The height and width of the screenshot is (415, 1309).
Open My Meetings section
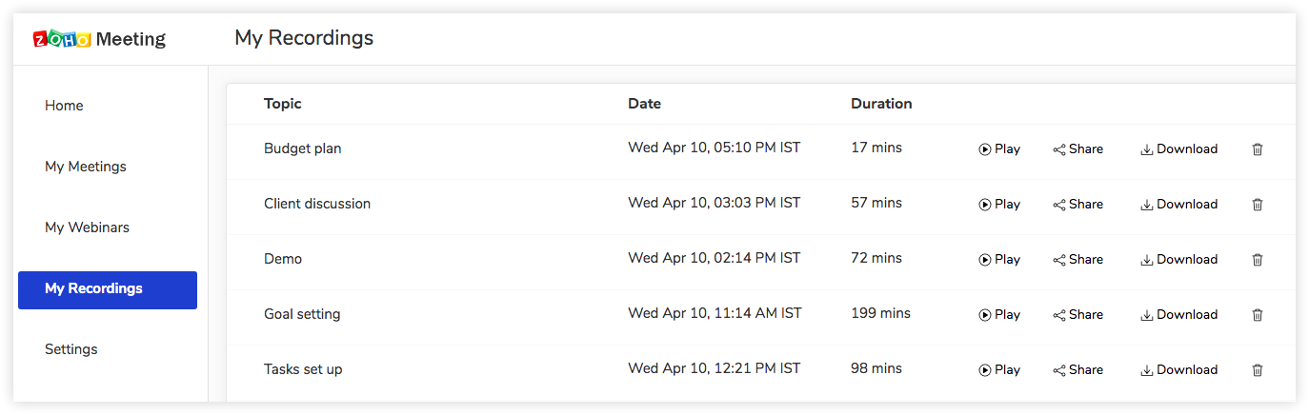(x=86, y=167)
